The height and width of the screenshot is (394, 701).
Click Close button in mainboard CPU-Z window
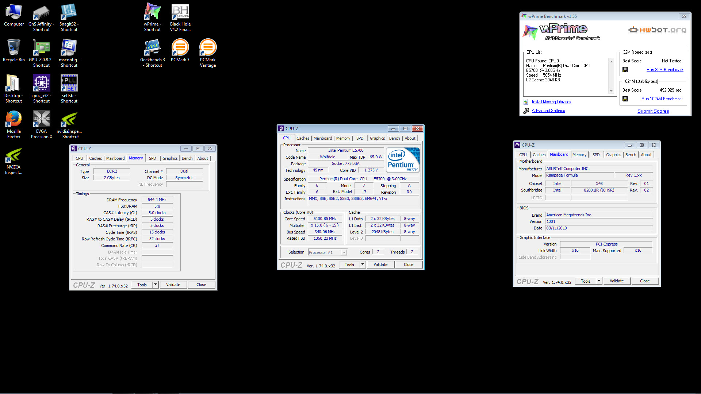[x=645, y=281]
